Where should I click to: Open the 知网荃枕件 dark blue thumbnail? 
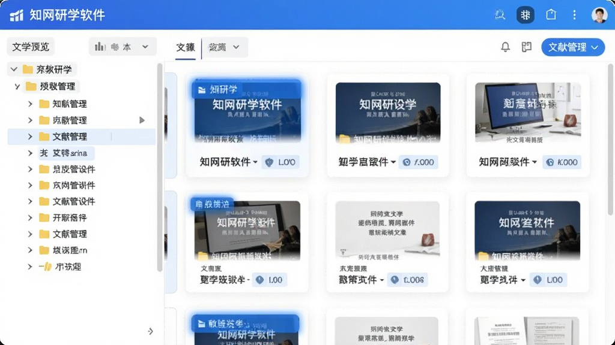coord(527,231)
